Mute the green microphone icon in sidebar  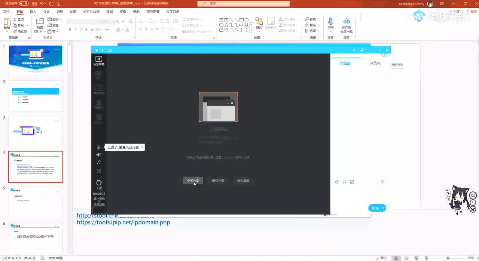coord(99,147)
